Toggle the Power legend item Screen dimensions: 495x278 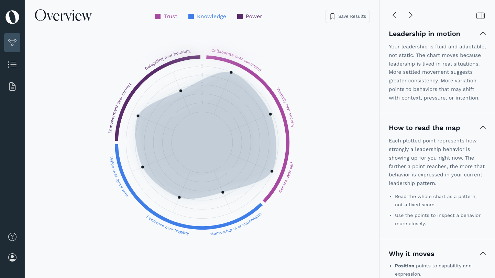point(250,16)
